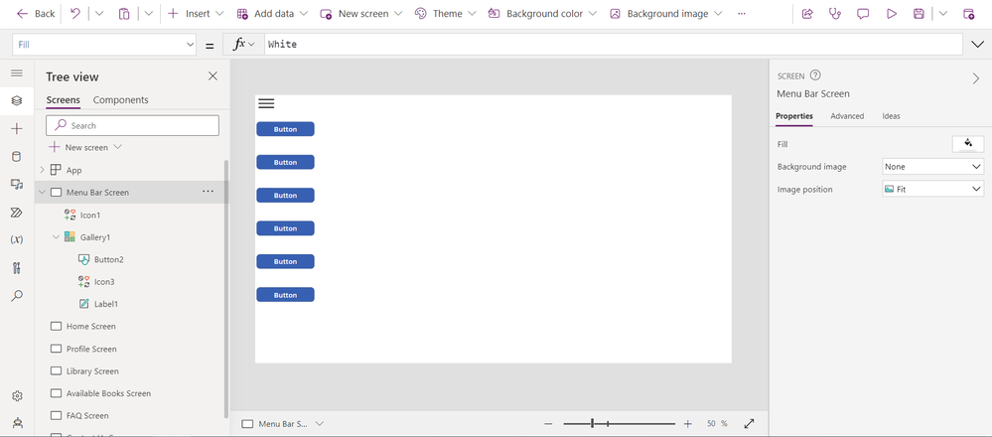Image resolution: width=992 pixels, height=437 pixels.
Task: Select the Tree view layers icon
Action: [x=17, y=100]
